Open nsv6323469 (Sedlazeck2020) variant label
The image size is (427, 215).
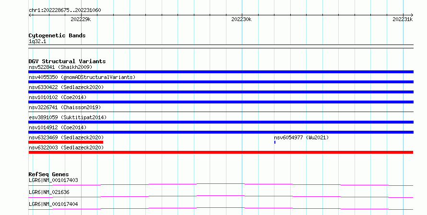(66, 137)
